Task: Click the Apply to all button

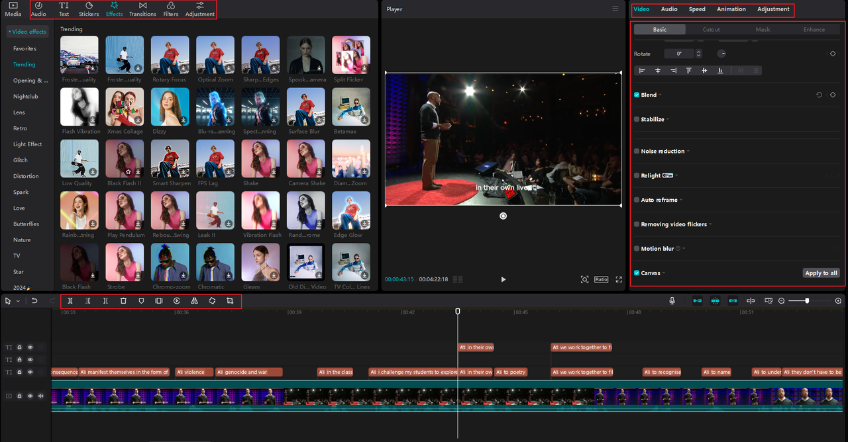Action: [821, 273]
